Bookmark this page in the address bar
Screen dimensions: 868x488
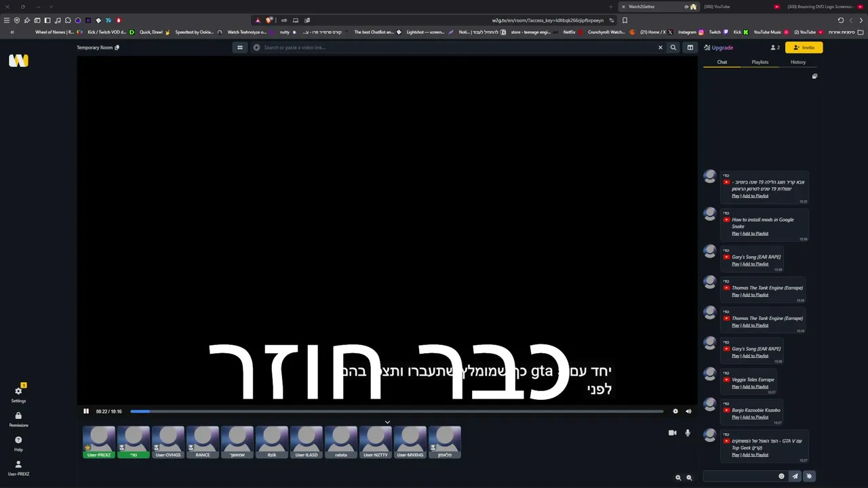[x=625, y=20]
